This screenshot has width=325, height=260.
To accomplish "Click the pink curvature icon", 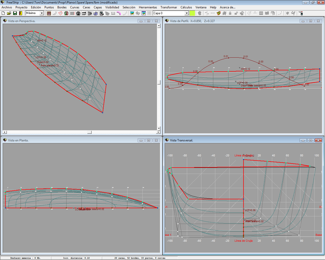I will click(x=119, y=13).
